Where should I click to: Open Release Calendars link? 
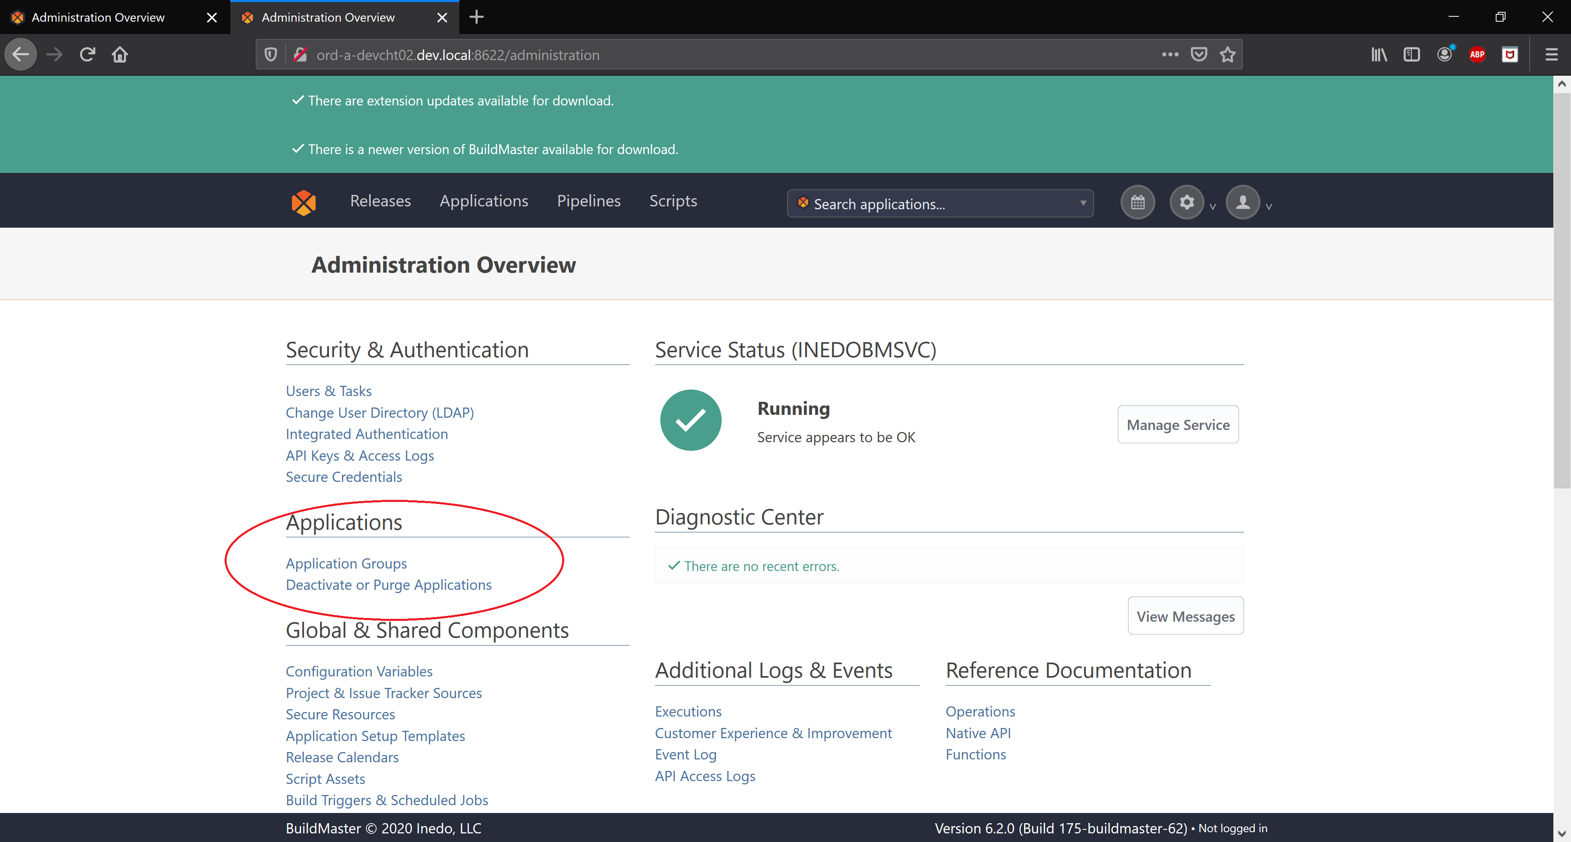point(342,757)
